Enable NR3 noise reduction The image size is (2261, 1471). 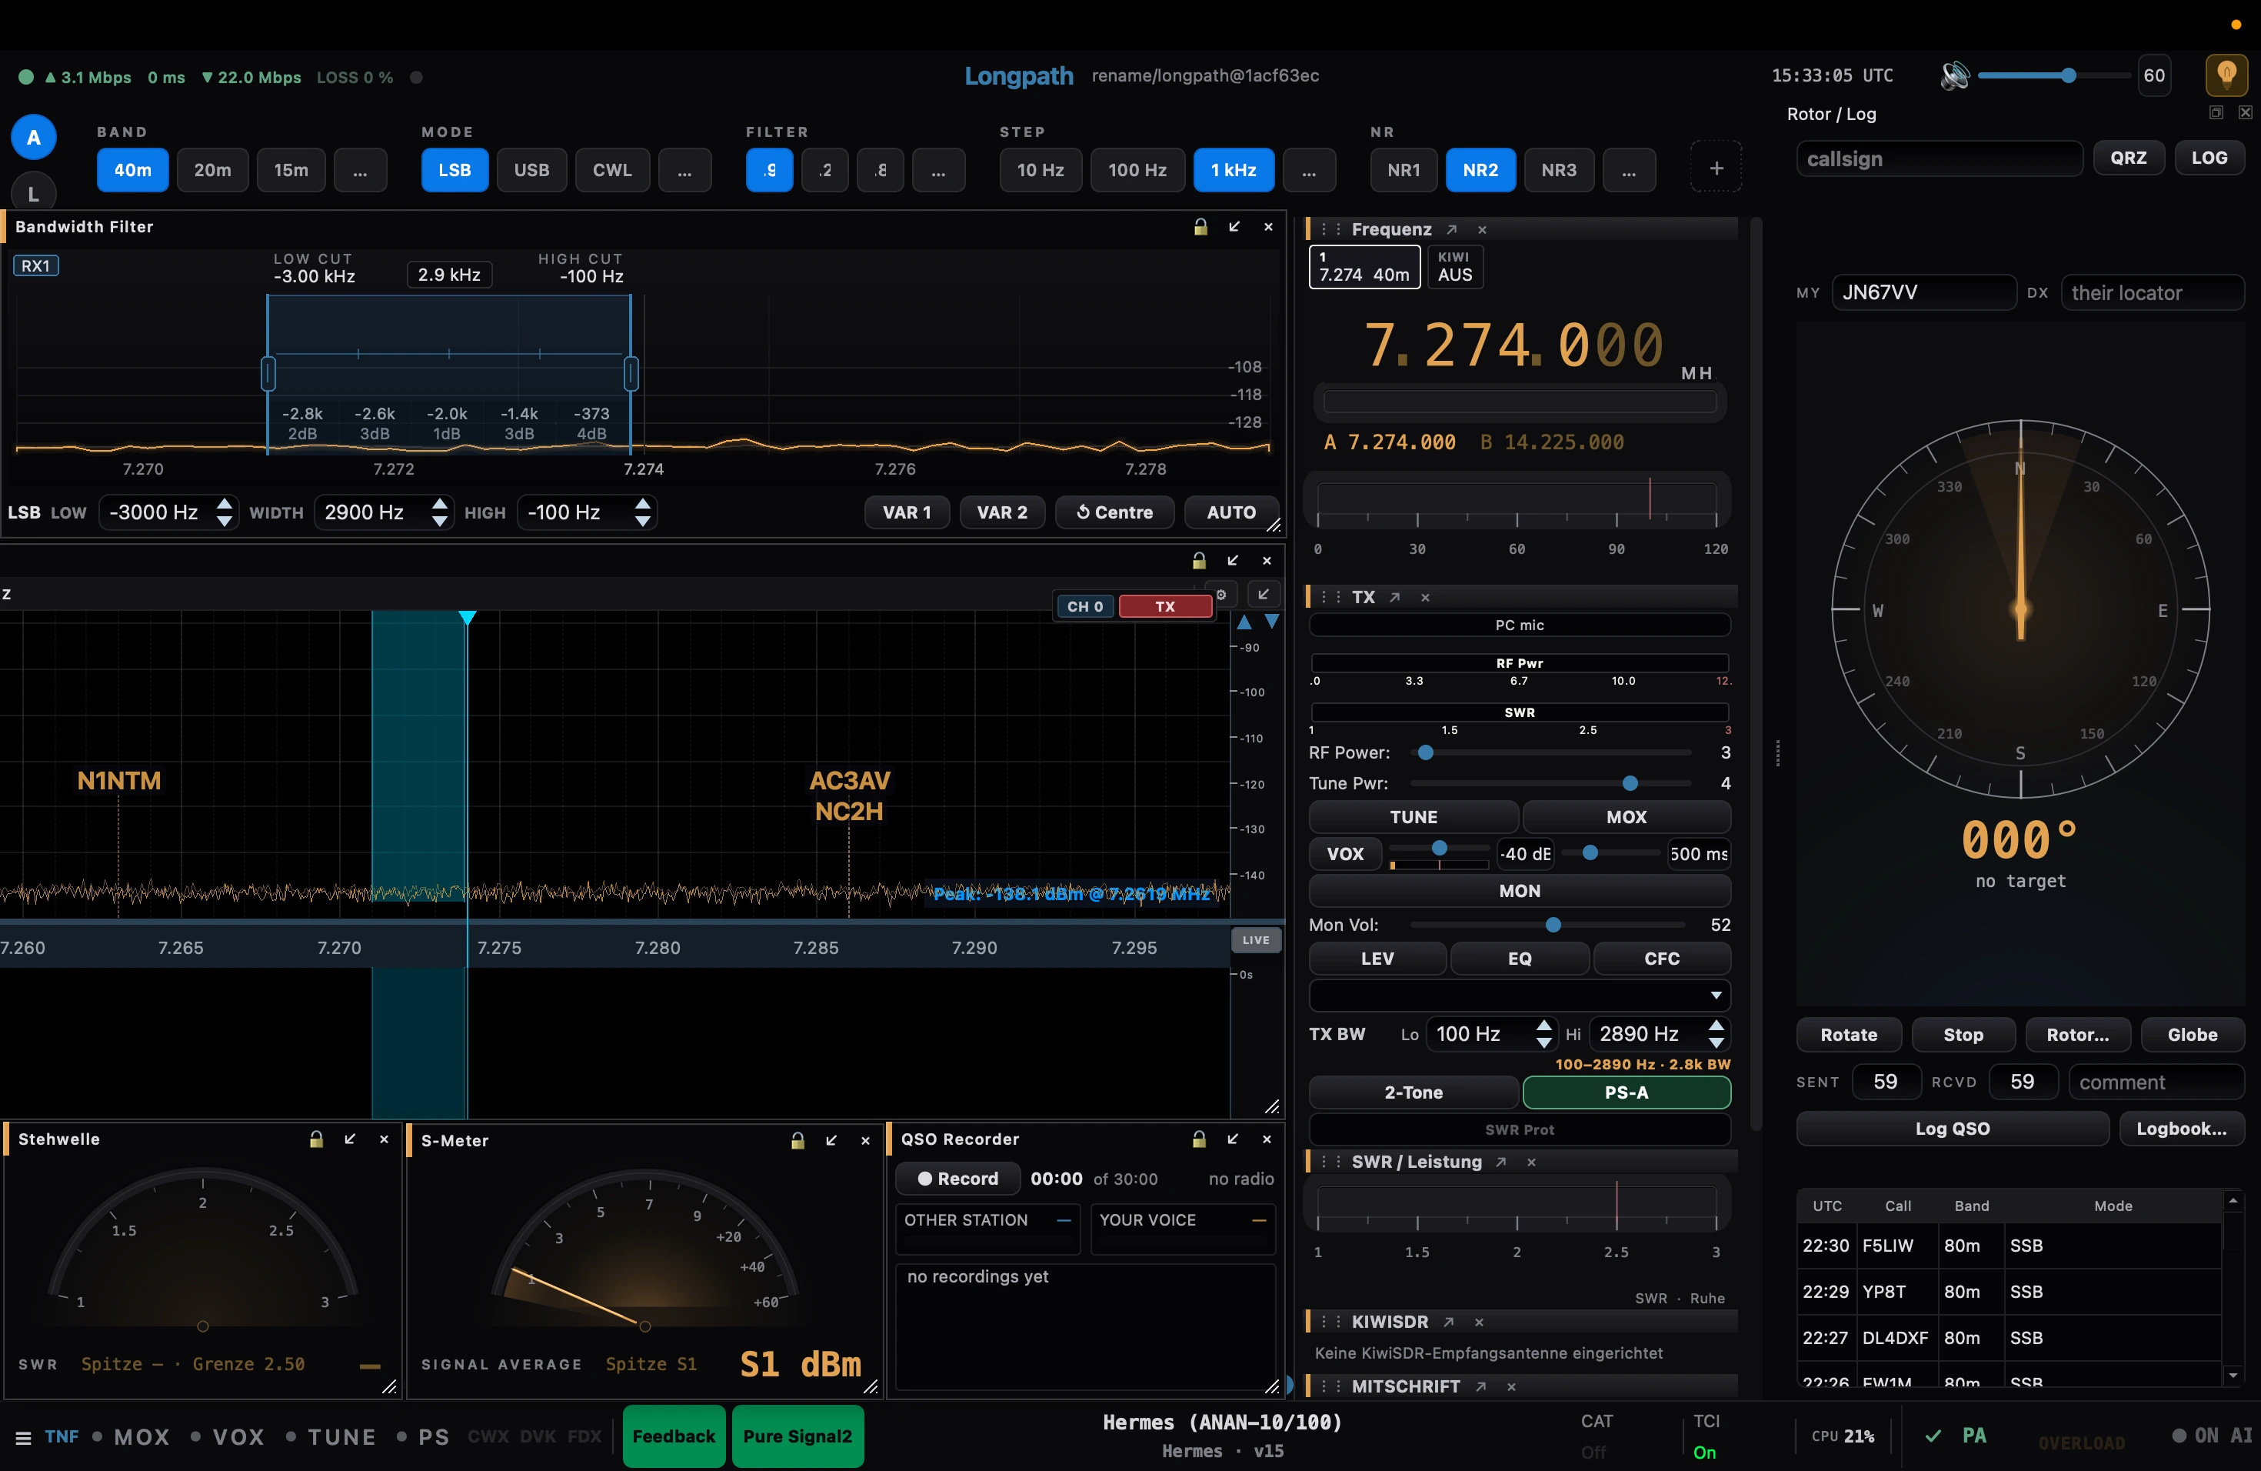point(1558,170)
